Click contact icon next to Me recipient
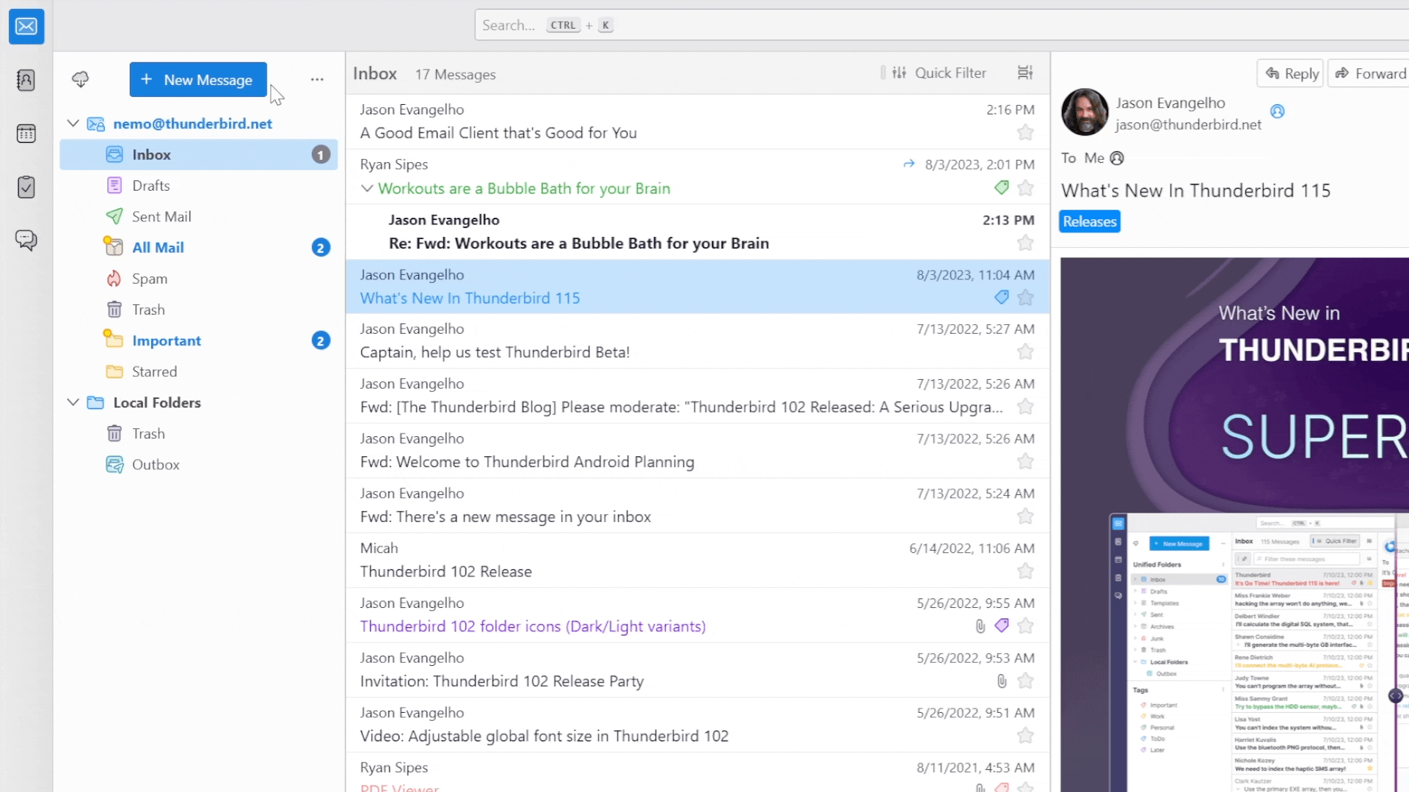Image resolution: width=1409 pixels, height=792 pixels. tap(1117, 158)
